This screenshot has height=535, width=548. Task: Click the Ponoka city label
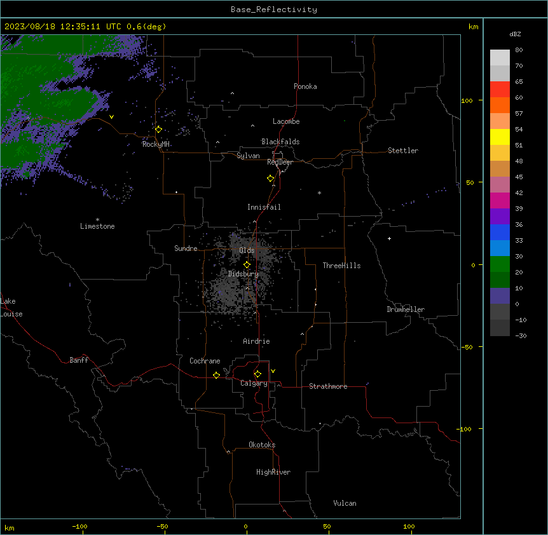click(x=305, y=86)
